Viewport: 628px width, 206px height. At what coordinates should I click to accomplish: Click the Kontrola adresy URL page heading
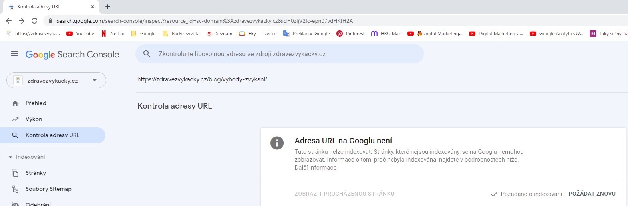tap(175, 106)
